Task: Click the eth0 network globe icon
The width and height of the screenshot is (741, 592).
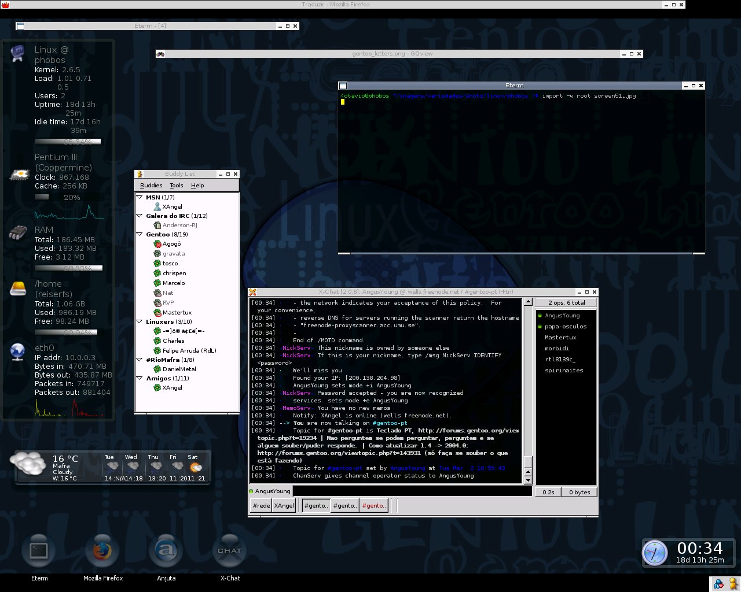Action: coord(17,351)
